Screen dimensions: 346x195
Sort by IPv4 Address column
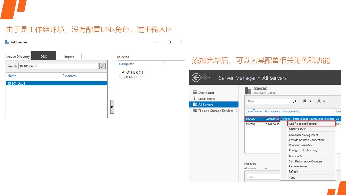[x=272, y=111]
